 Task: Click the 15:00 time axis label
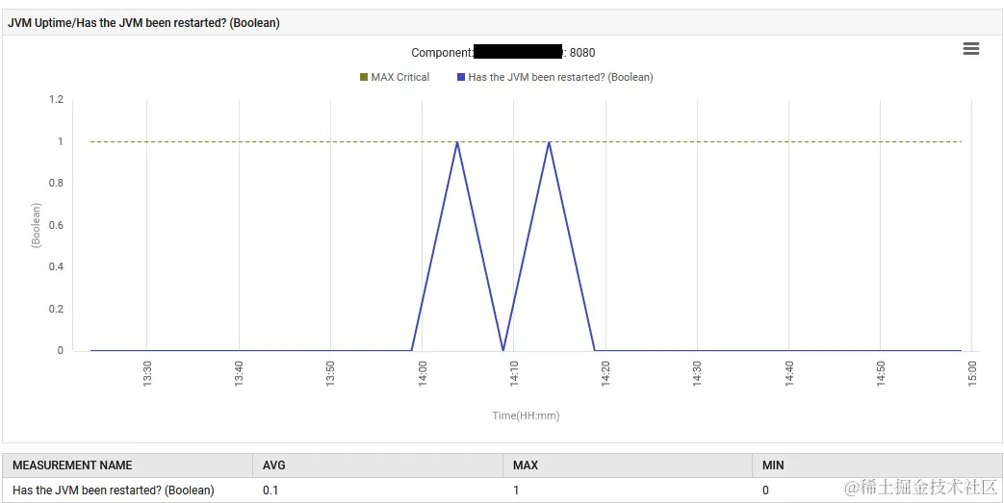click(972, 374)
